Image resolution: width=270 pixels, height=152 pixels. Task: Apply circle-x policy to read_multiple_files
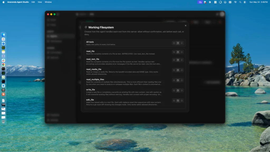coord(174,80)
